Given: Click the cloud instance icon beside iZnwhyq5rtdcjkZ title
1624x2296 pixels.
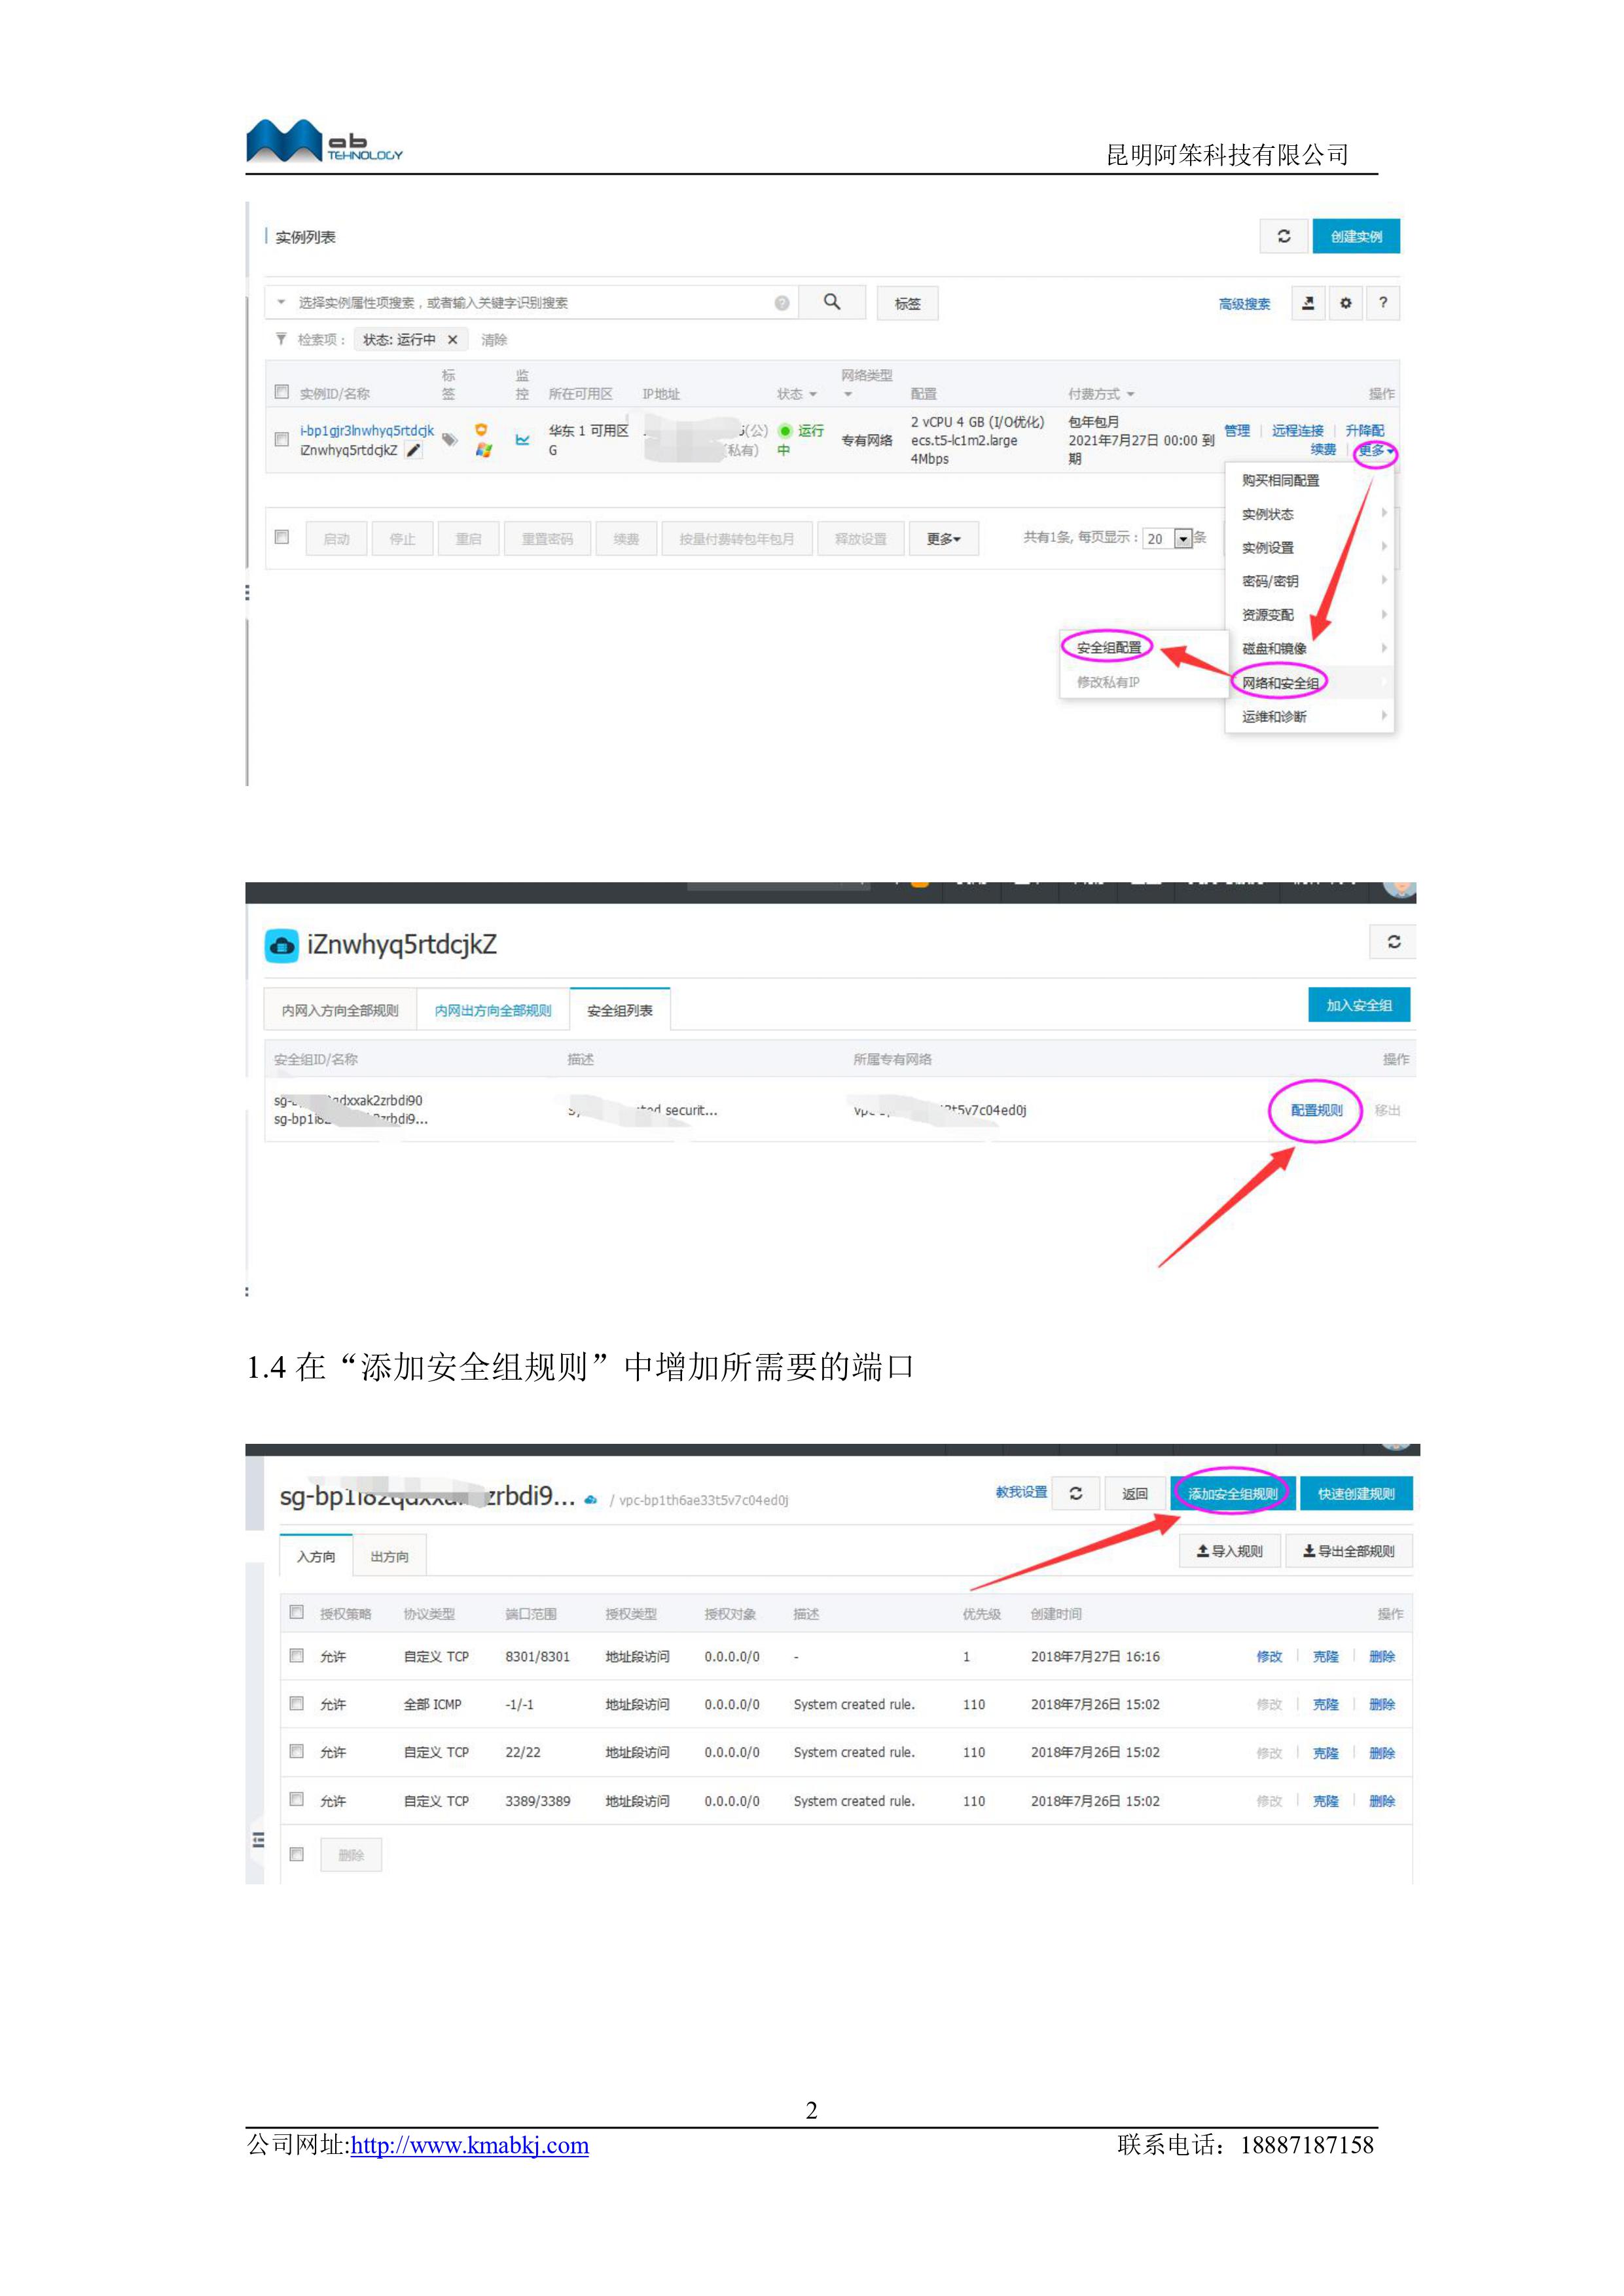Looking at the screenshot, I should [281, 945].
